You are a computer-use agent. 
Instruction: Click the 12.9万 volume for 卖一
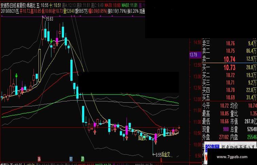pos(252,59)
